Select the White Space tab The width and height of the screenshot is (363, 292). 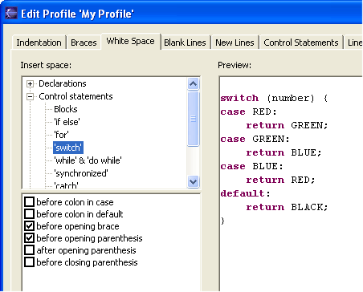[130, 41]
